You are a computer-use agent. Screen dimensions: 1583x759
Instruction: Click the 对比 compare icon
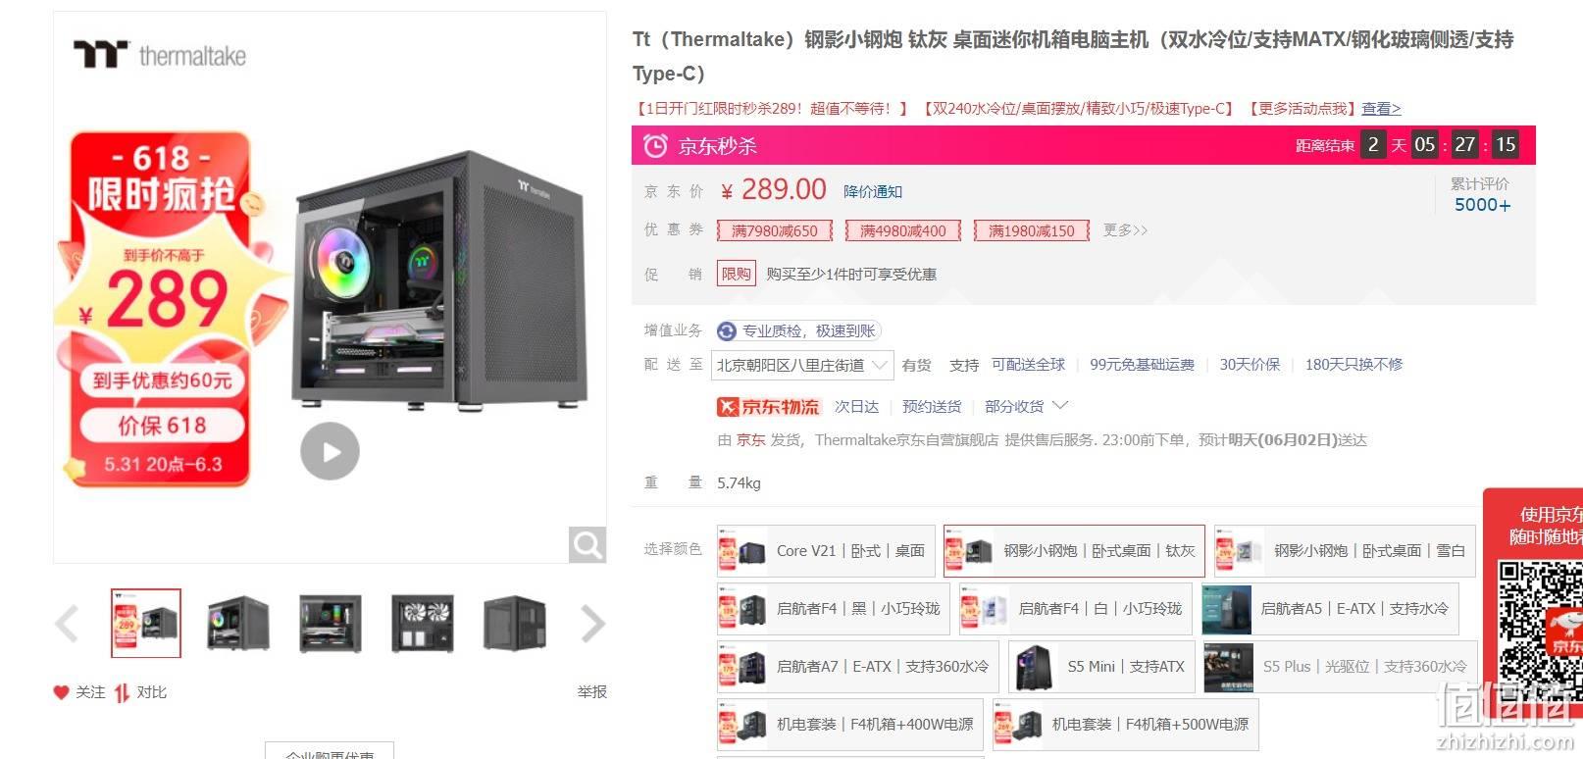pos(122,693)
